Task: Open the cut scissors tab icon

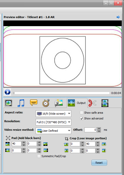Action: [x=92, y=103]
